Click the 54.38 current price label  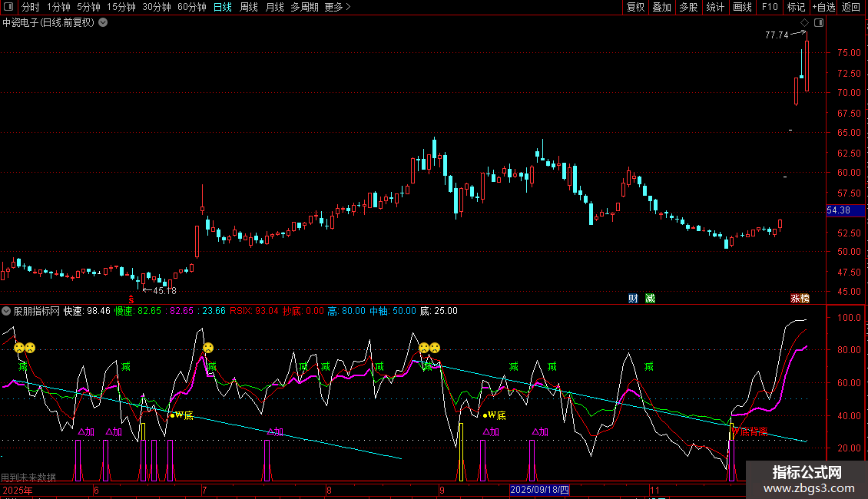coord(838,210)
